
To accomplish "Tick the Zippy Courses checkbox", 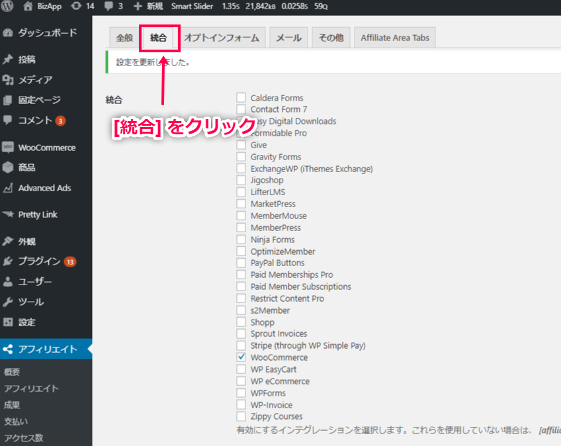I will [241, 416].
